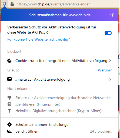120x138 pixels.
Task: Click the shield tracking protection icon in the address bar
Action: [4, 4]
